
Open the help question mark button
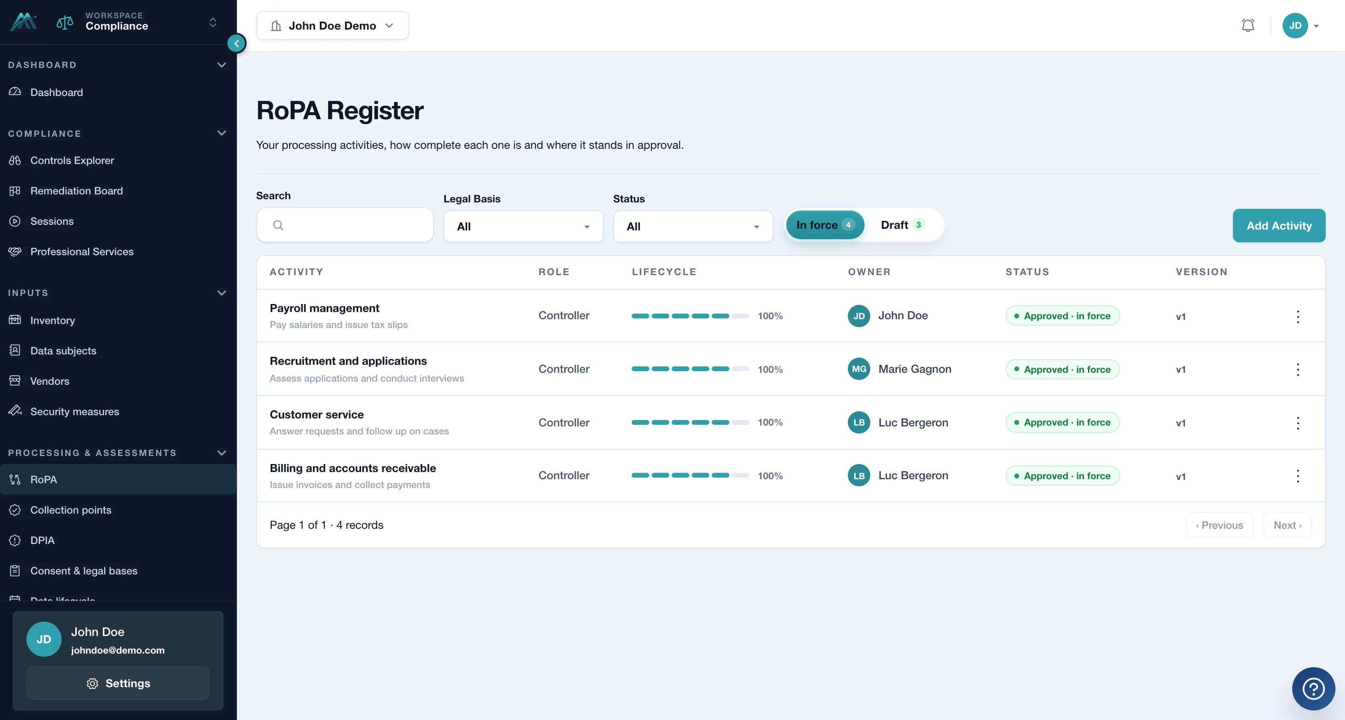[x=1313, y=688]
